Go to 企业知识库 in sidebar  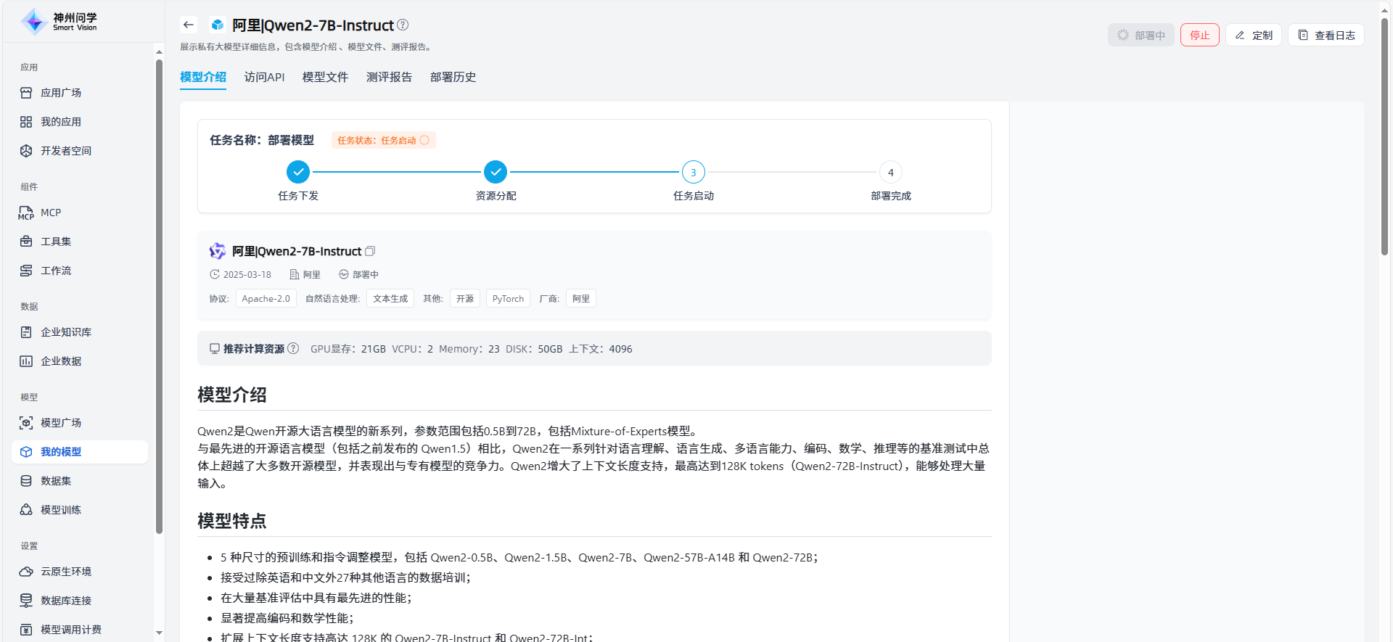pos(66,332)
